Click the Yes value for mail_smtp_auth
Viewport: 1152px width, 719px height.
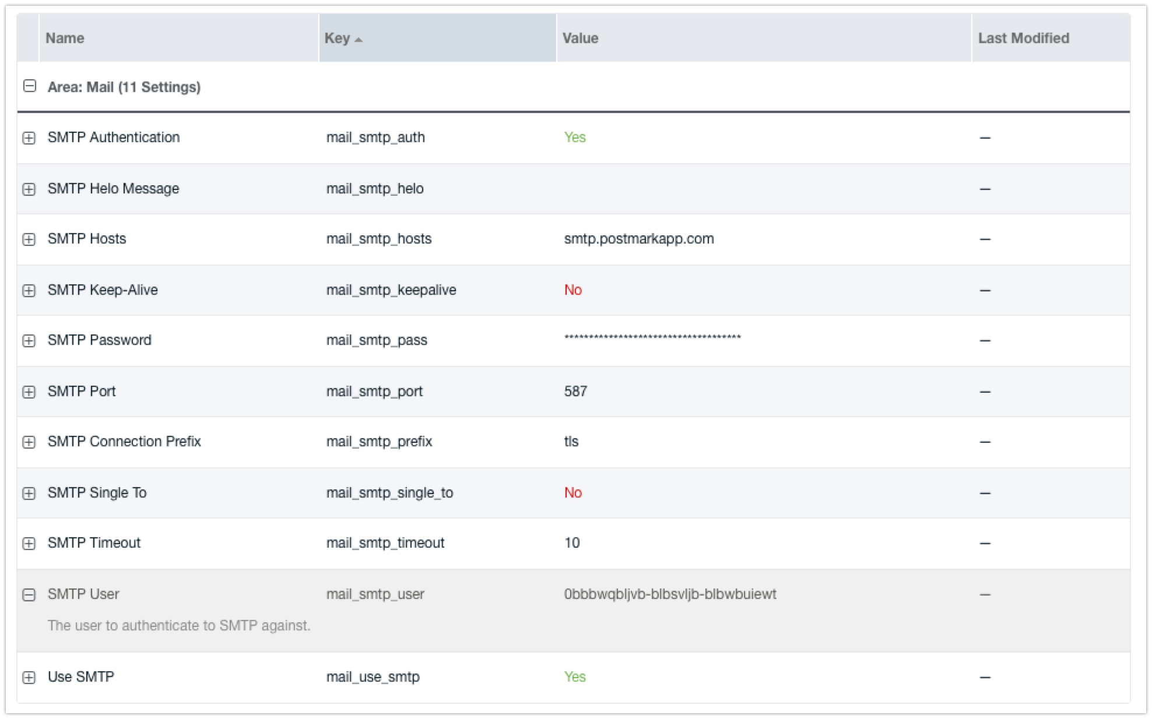(575, 137)
